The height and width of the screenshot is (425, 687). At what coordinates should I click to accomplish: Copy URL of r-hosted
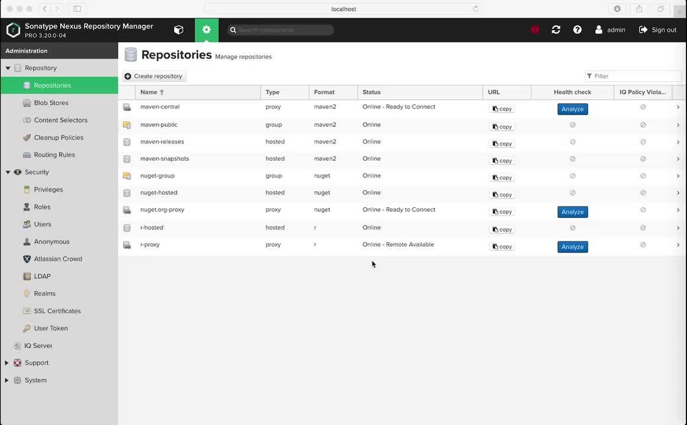coord(502,230)
